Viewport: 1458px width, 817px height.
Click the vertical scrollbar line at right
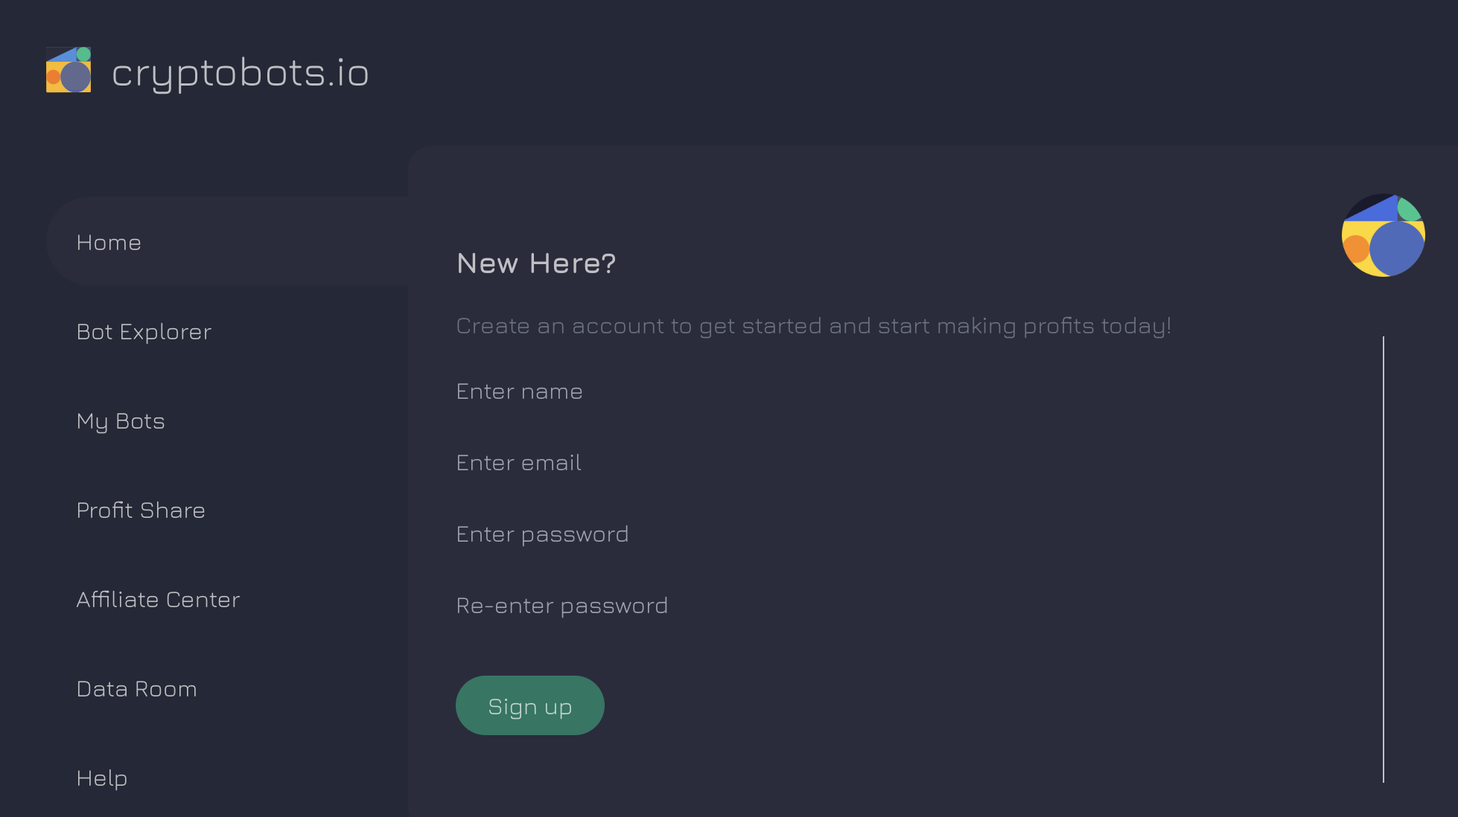tap(1384, 558)
